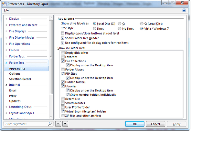Open the Updates page under Internet

point(15,101)
